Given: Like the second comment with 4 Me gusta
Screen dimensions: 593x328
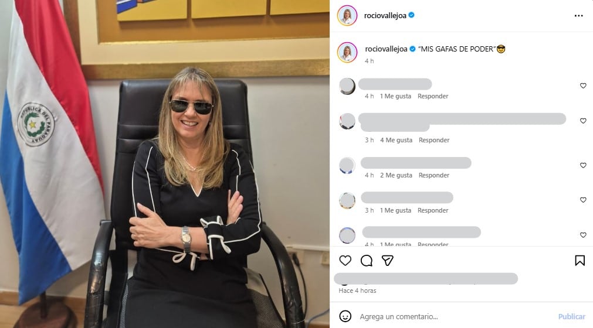Looking at the screenshot, I should [x=583, y=121].
